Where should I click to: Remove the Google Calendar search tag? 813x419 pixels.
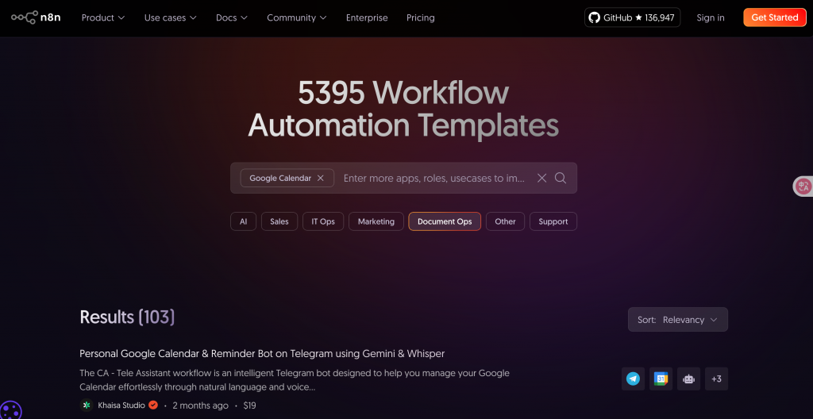[x=321, y=178]
